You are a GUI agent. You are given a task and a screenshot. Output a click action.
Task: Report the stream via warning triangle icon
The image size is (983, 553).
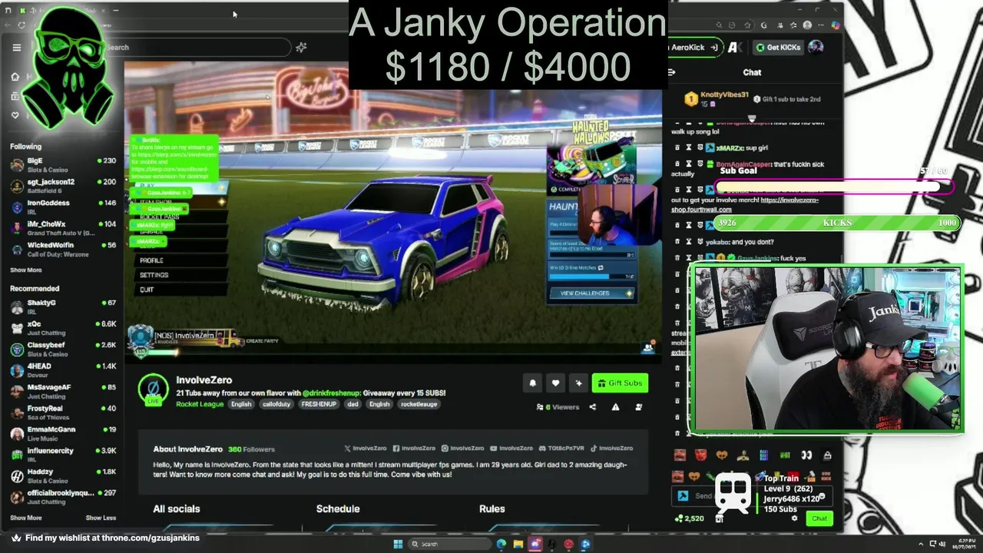tap(615, 407)
